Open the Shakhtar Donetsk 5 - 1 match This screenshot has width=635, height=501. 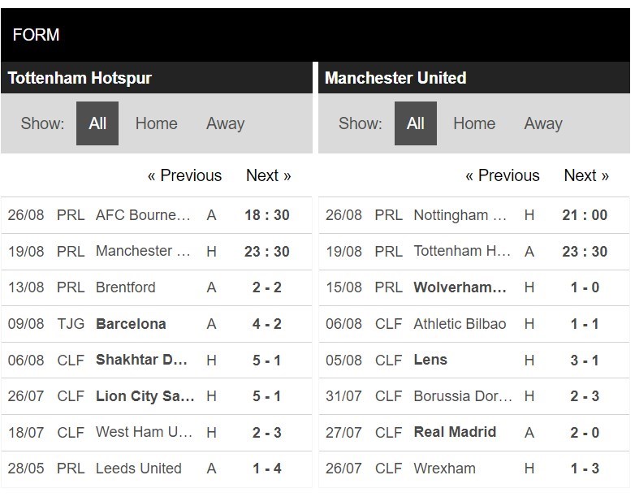click(157, 360)
